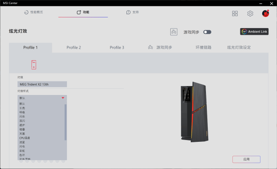
Task: Switch to Profile 3
Action: pyautogui.click(x=117, y=48)
